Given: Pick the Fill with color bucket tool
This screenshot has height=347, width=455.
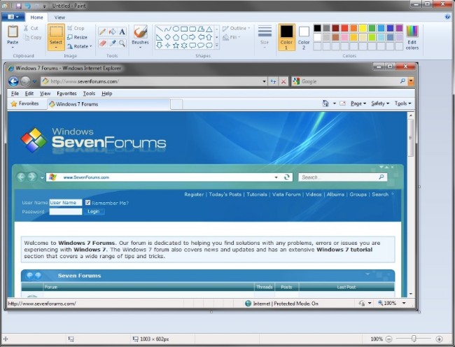Looking at the screenshot, I should [112, 31].
